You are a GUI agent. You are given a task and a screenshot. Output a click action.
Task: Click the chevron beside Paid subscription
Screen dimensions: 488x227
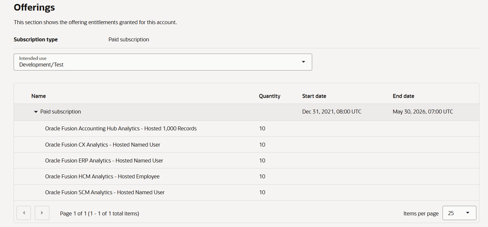[35, 112]
